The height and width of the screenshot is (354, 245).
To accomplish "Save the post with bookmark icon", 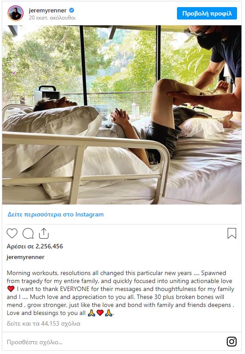I will 232,233.
